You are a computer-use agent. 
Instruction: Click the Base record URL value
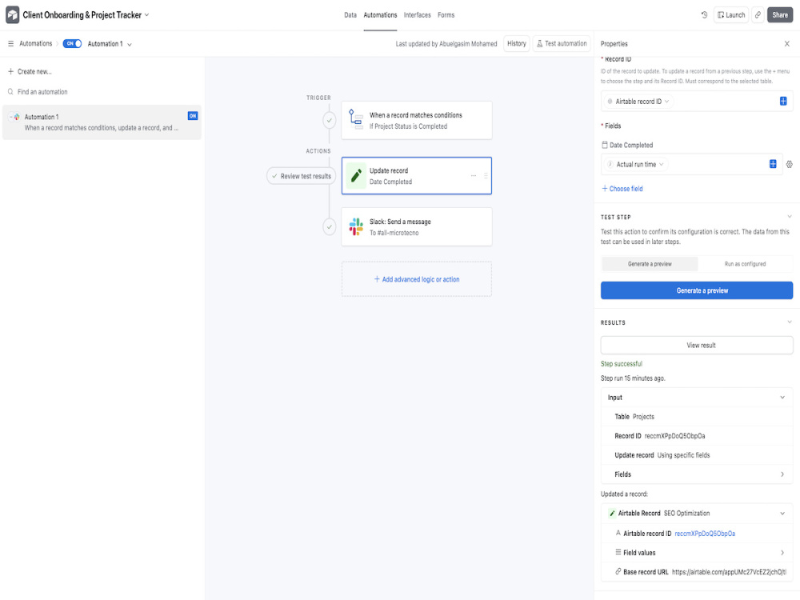(729, 572)
